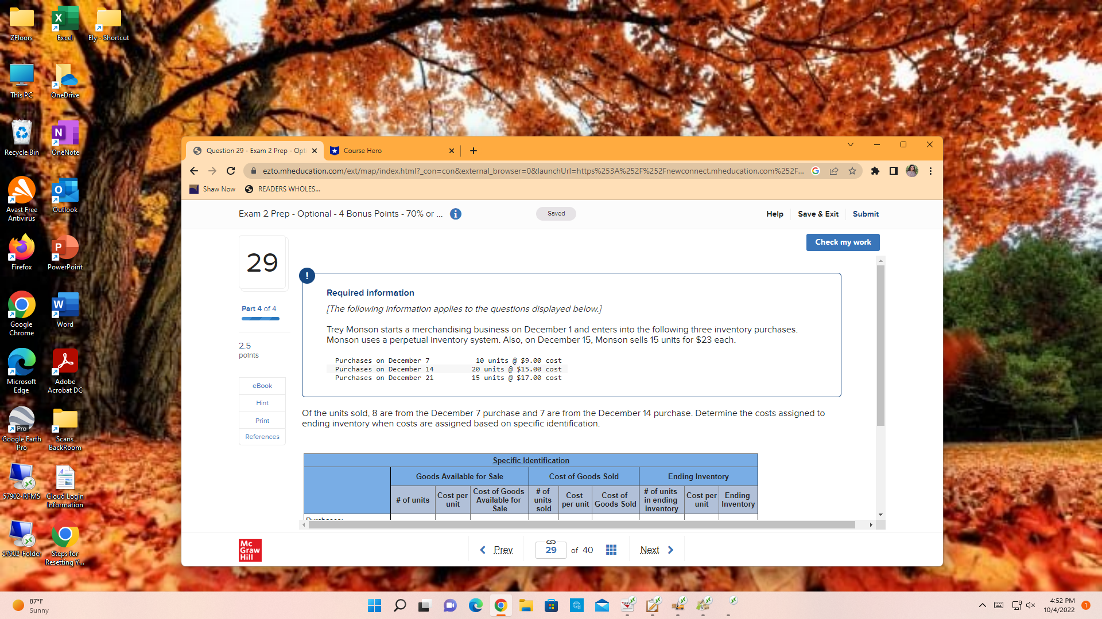
Task: Open the Chrome tab search chevron
Action: pyautogui.click(x=851, y=144)
